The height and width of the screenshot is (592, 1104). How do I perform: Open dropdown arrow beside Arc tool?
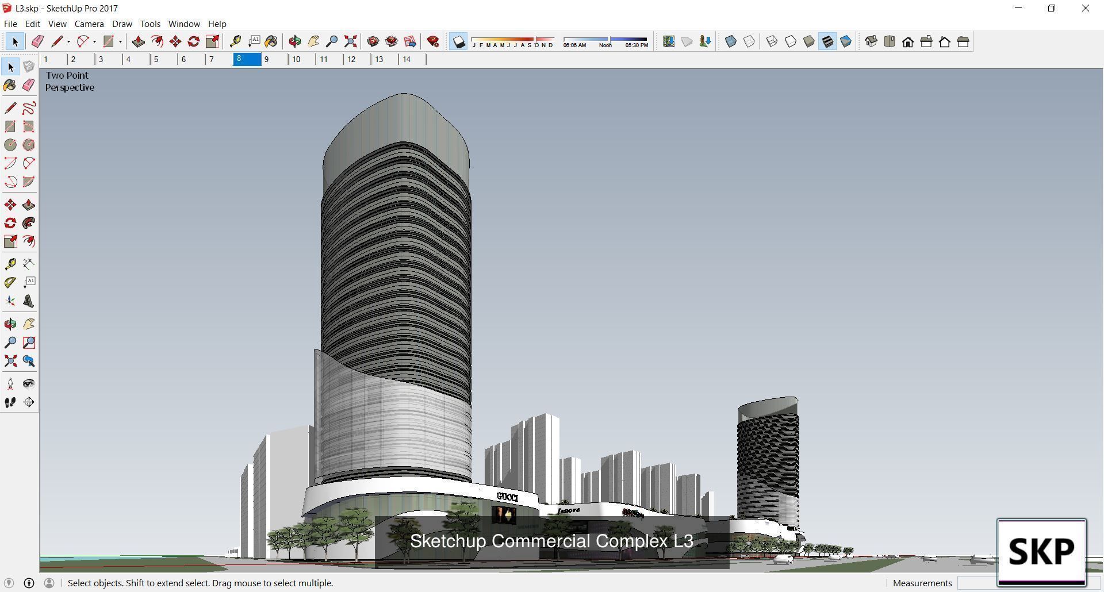(94, 41)
